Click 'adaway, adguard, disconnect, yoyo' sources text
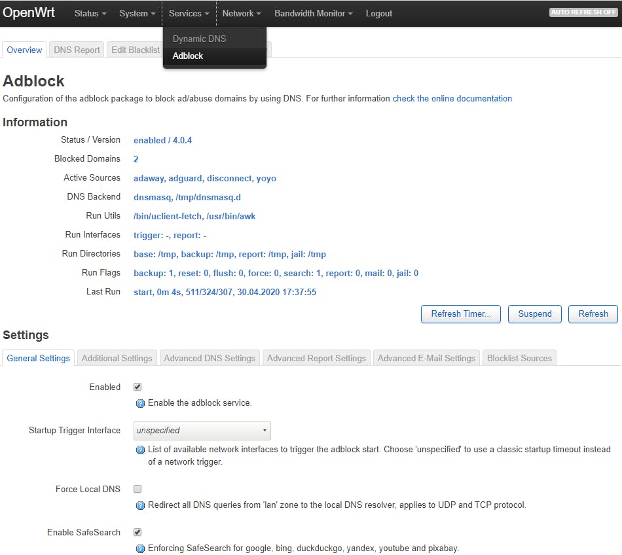This screenshot has width=622, height=555. click(205, 179)
